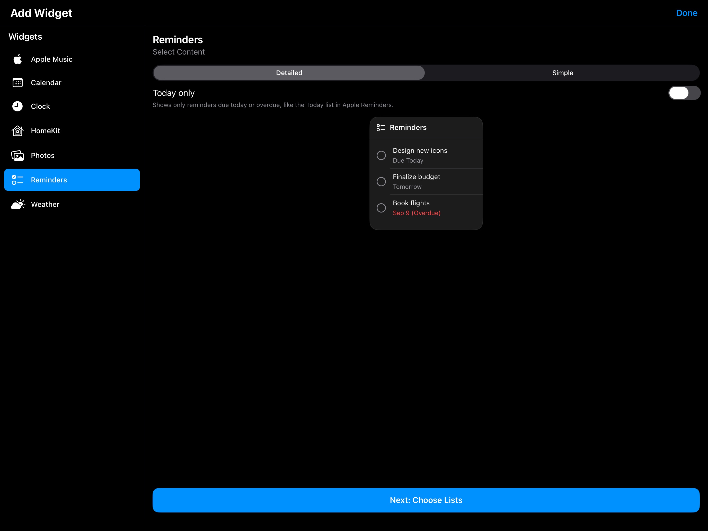Click the Add Widget title
This screenshot has width=708, height=531.
(41, 13)
